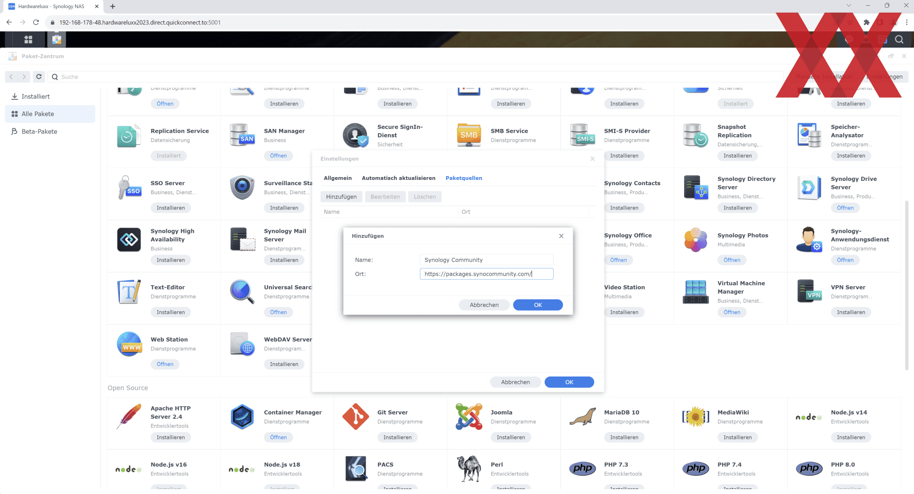Click the Synology Photos icon

point(695,239)
